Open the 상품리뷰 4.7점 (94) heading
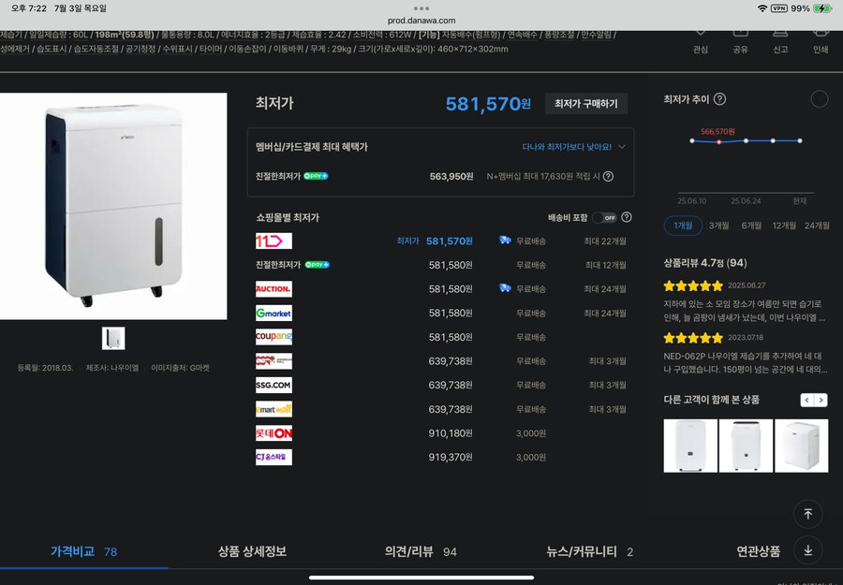843x585 pixels. 704,263
